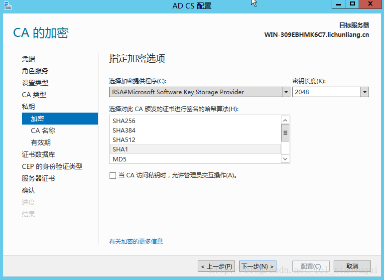Go back with 上一步(P) button
Image resolution: width=384 pixels, height=280 pixels.
pyautogui.click(x=216, y=266)
